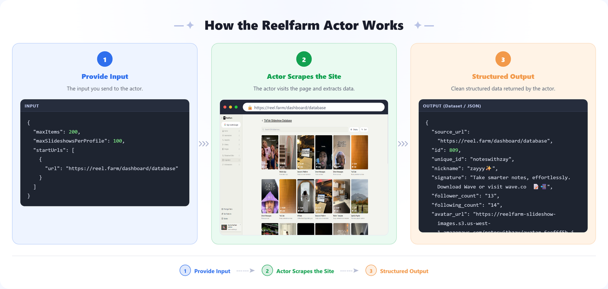
Task: Open the Spotify Playlist slideshow thumbnail
Action: pos(360,196)
